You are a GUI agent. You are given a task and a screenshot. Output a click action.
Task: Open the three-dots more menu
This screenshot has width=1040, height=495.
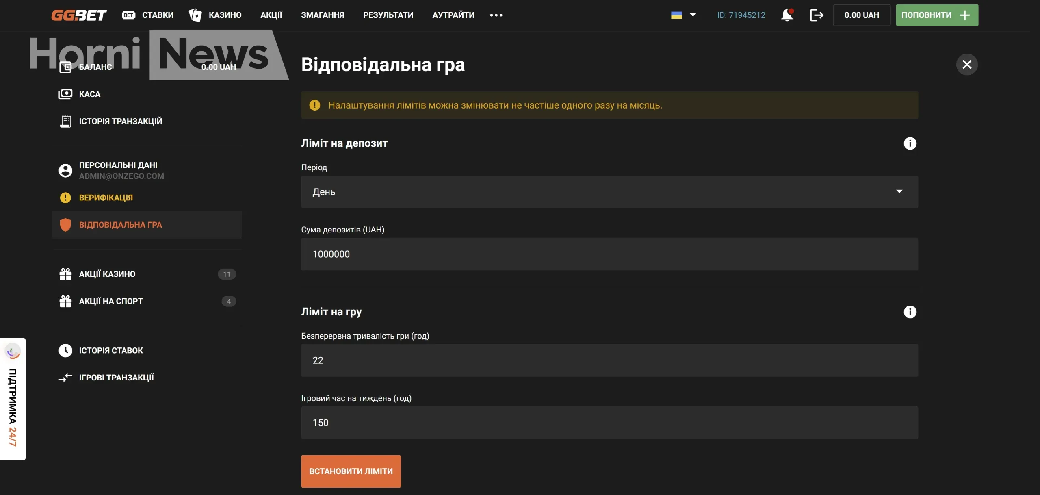tap(496, 15)
